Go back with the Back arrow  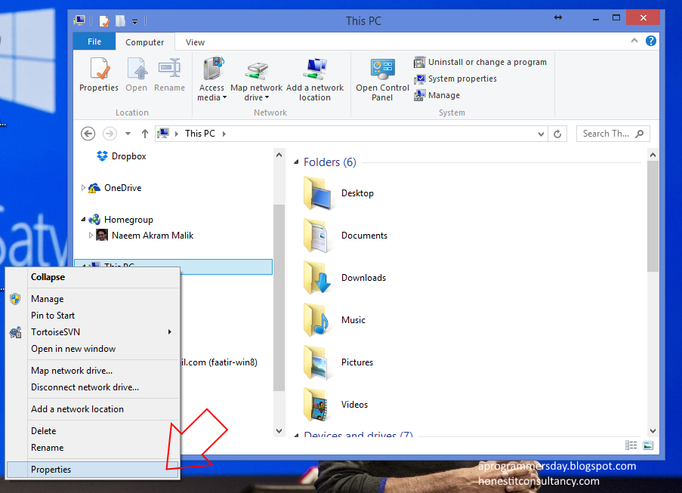88,134
